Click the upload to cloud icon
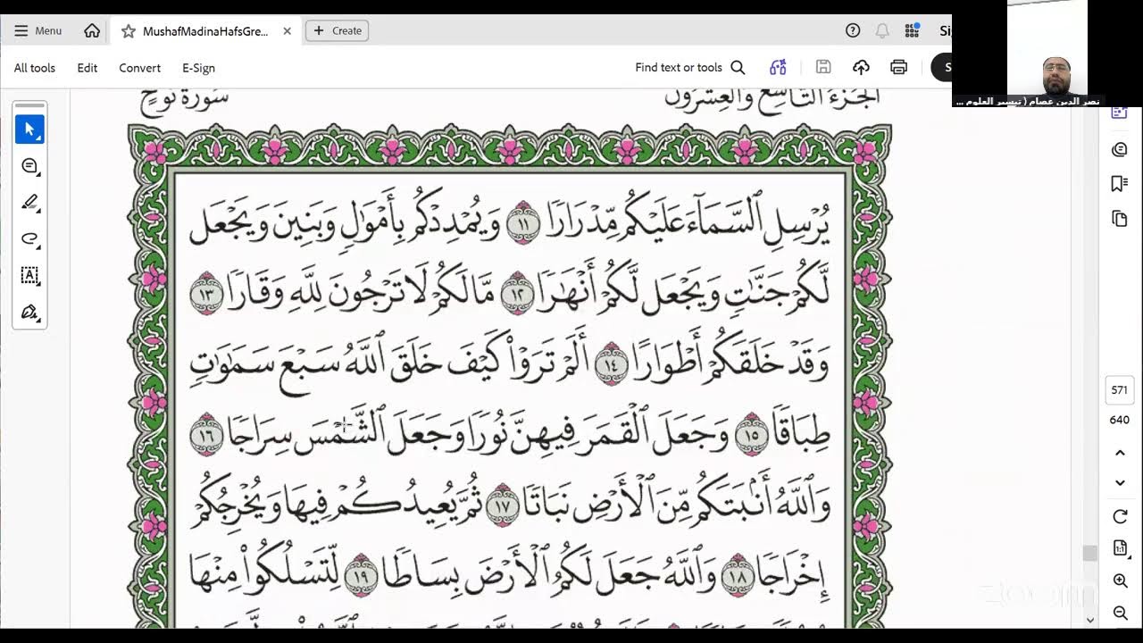This screenshot has height=643, width=1143. coord(861,67)
